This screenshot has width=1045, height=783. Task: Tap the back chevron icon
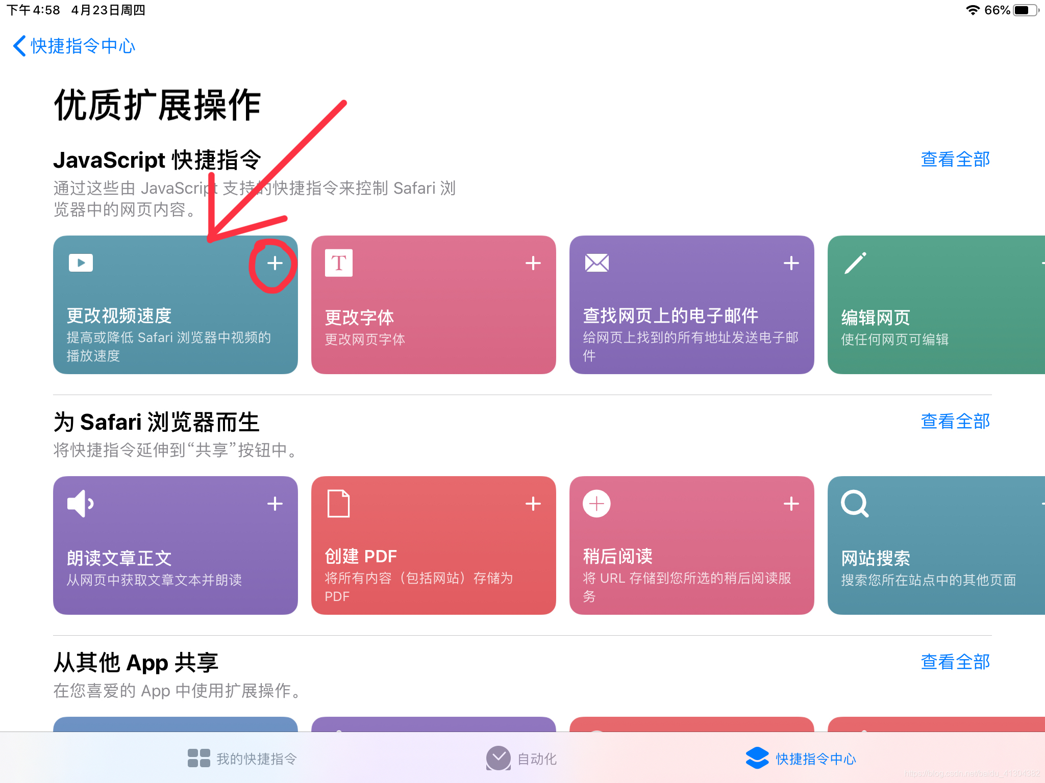[19, 46]
